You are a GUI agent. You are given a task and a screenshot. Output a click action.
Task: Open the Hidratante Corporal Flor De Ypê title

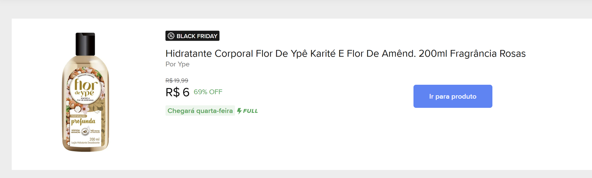[345, 53]
